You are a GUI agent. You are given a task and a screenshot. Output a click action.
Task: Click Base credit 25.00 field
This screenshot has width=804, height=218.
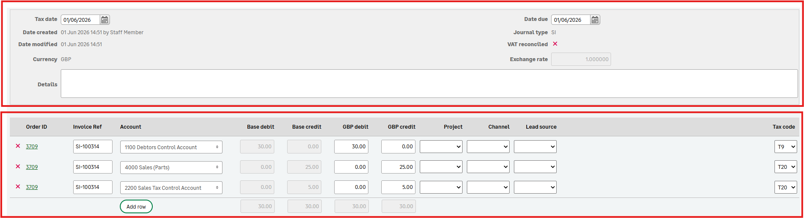coord(304,167)
